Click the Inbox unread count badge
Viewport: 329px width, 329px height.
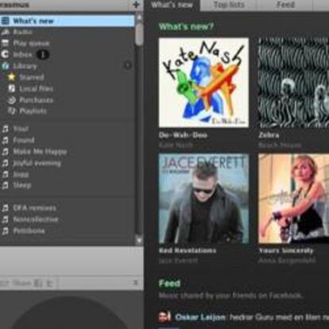(43, 55)
